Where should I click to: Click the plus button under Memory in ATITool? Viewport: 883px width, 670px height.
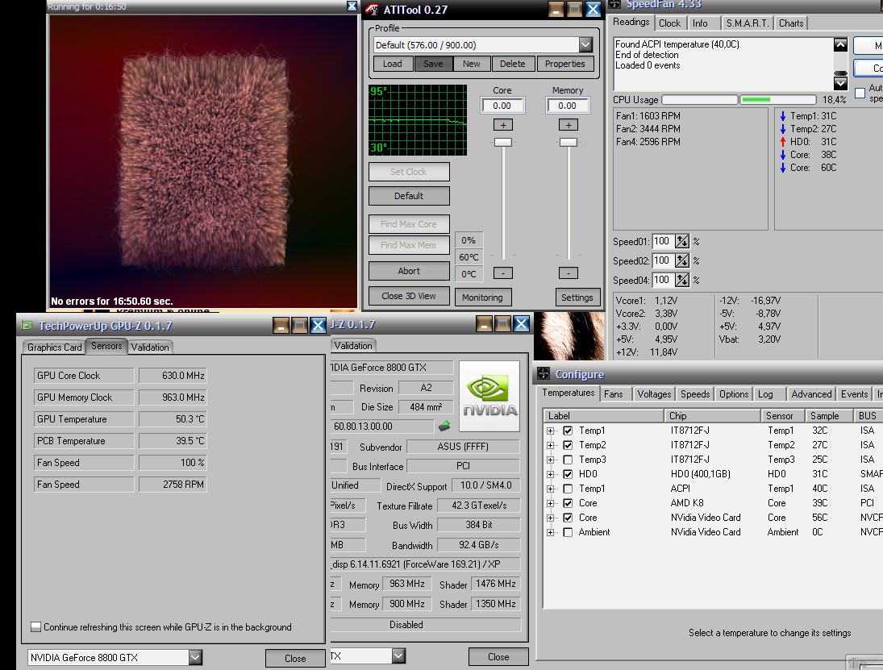point(569,125)
